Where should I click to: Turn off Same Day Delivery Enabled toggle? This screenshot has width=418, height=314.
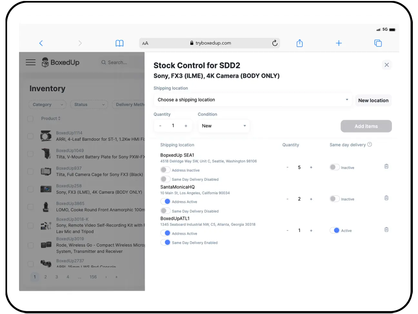coord(165,242)
